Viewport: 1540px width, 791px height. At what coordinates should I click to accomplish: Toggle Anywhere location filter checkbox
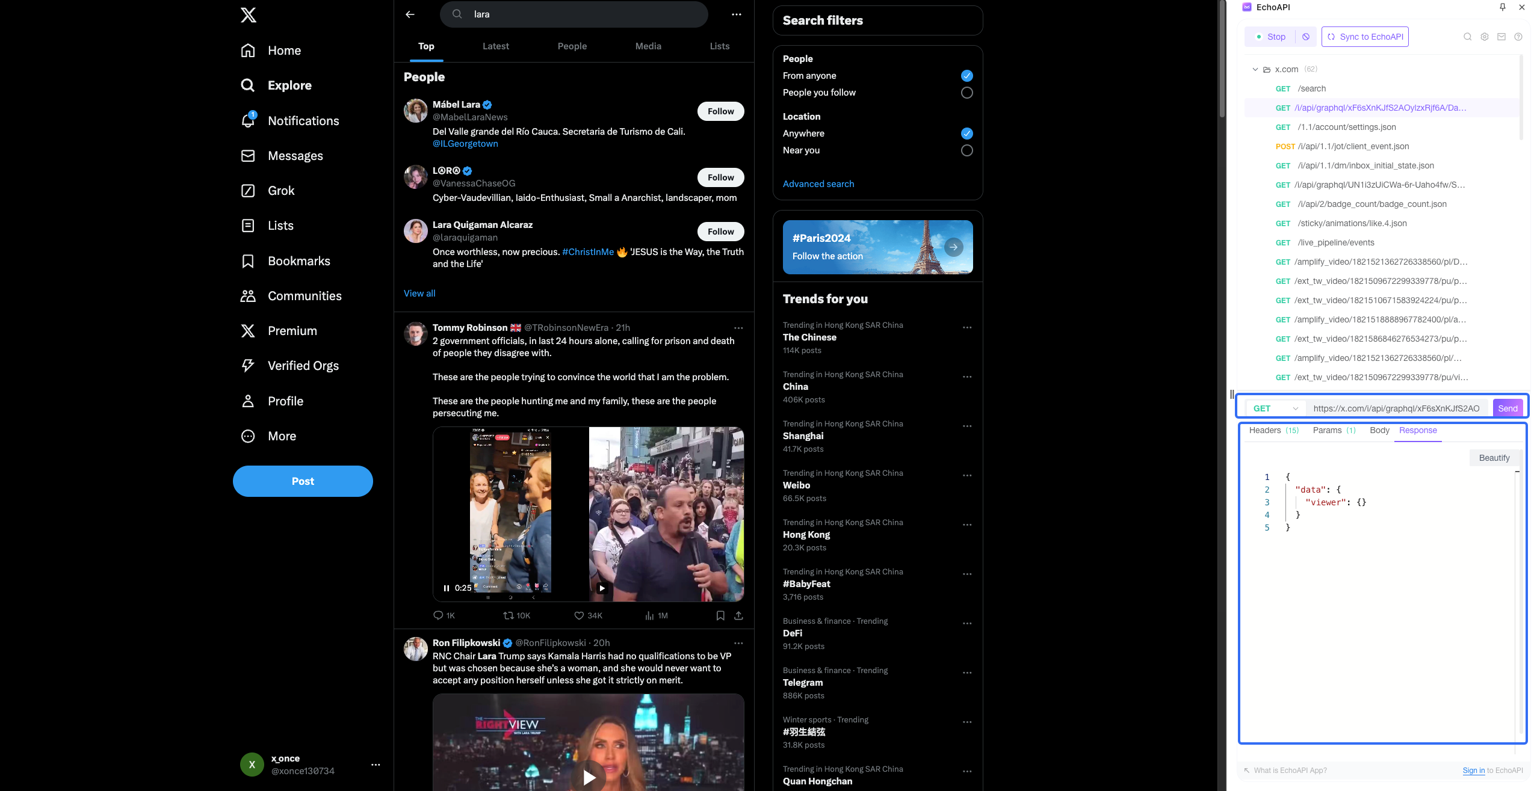pyautogui.click(x=966, y=132)
